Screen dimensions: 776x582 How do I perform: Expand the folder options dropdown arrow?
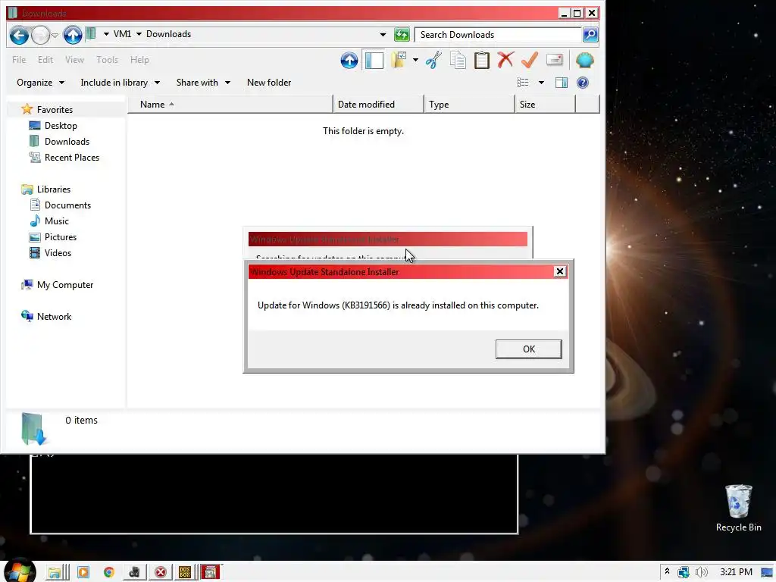click(416, 61)
